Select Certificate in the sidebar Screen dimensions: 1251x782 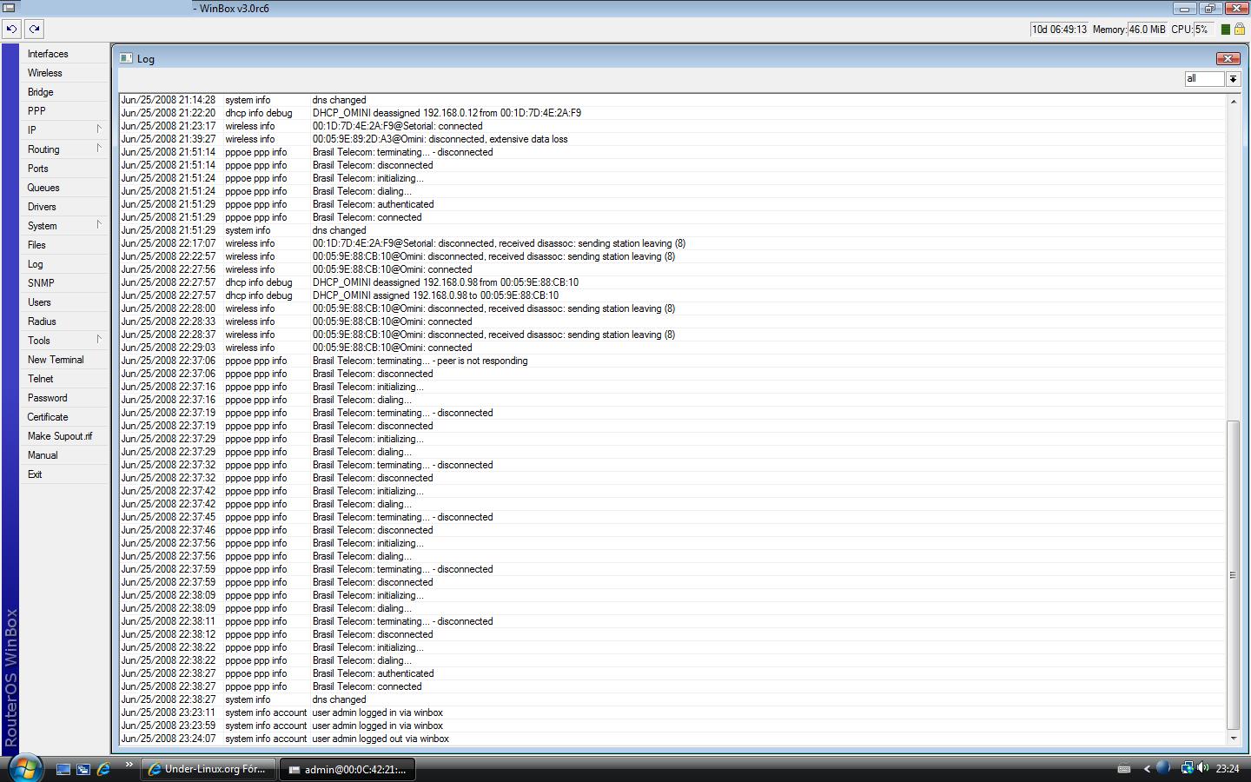coord(64,417)
